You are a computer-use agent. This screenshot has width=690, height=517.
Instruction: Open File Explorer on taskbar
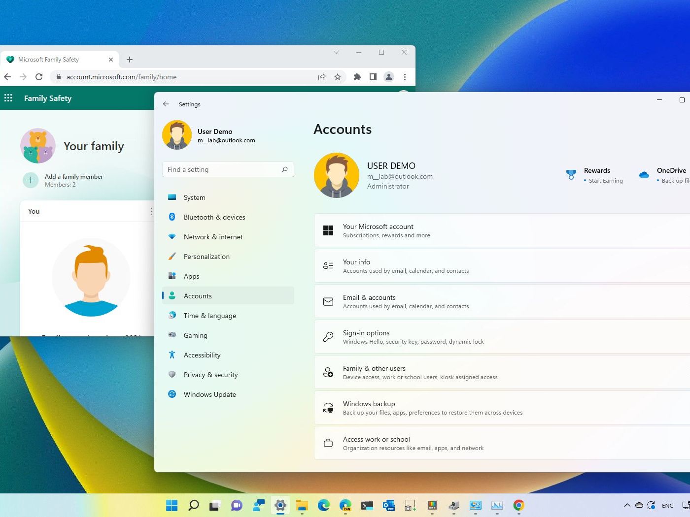point(302,505)
